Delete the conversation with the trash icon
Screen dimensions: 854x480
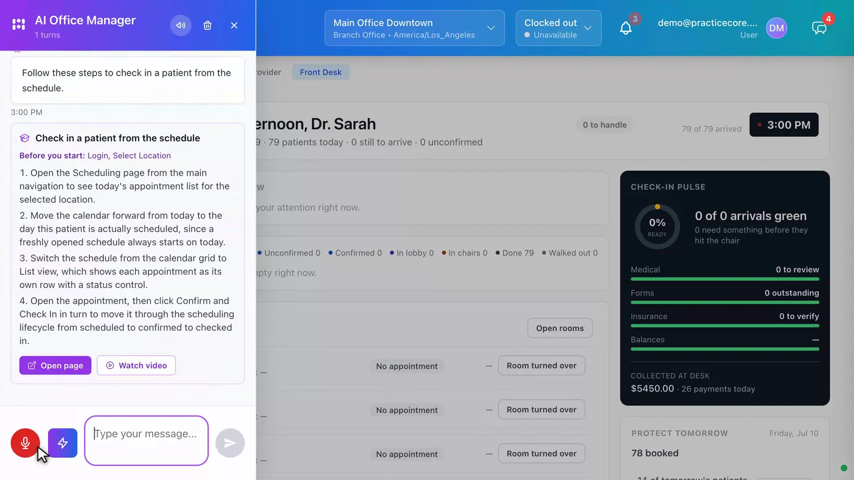(x=208, y=25)
